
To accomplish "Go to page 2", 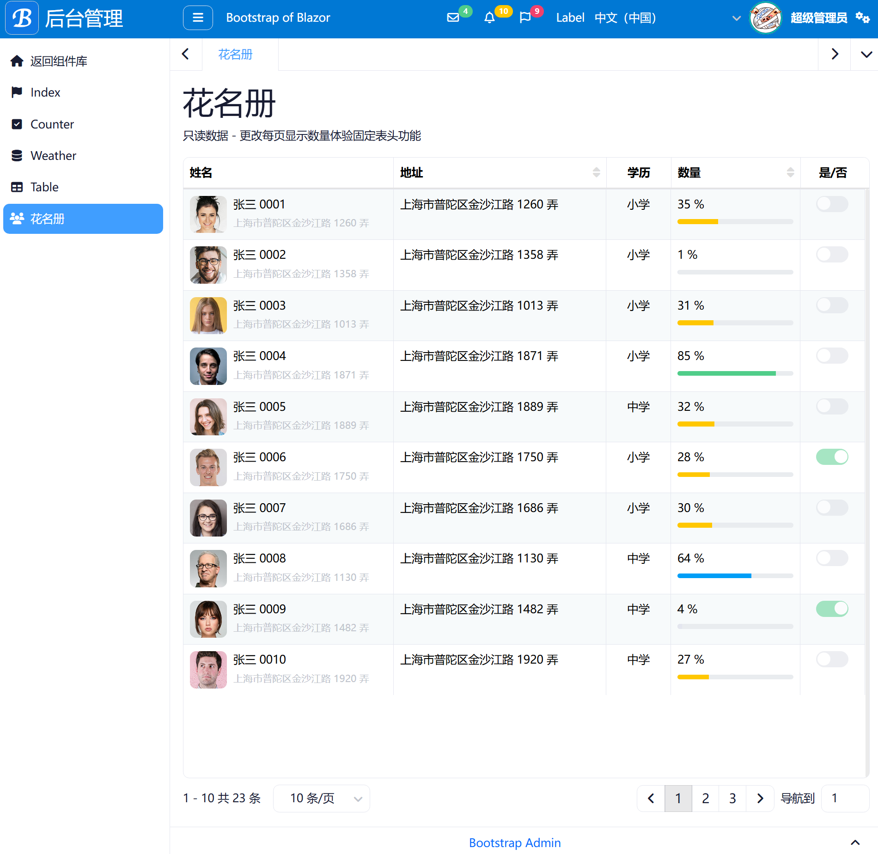I will (706, 798).
